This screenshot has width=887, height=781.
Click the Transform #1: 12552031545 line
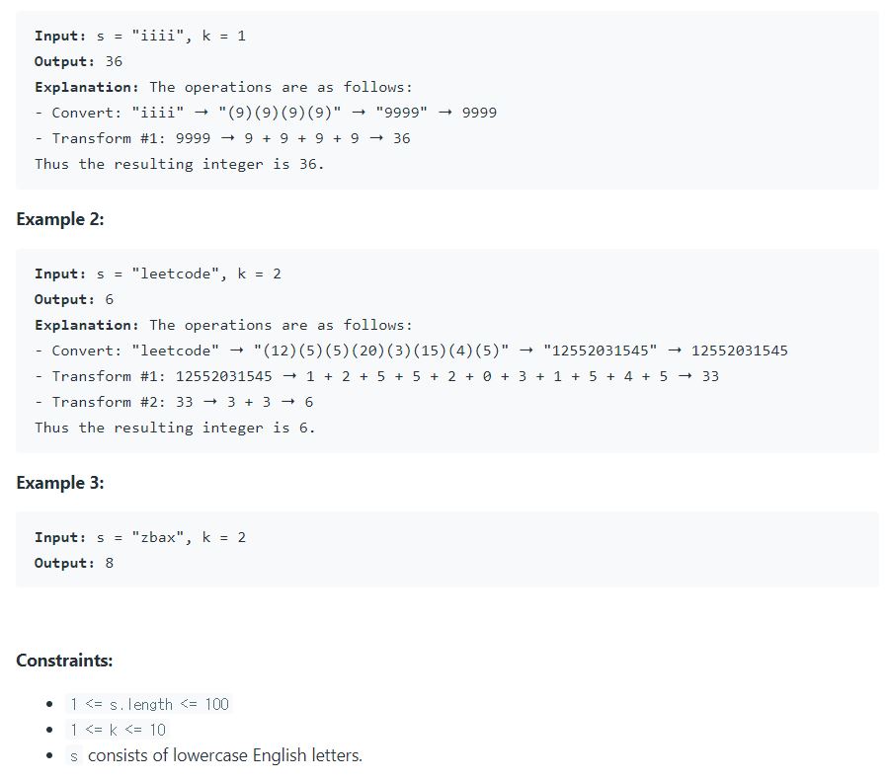[376, 376]
